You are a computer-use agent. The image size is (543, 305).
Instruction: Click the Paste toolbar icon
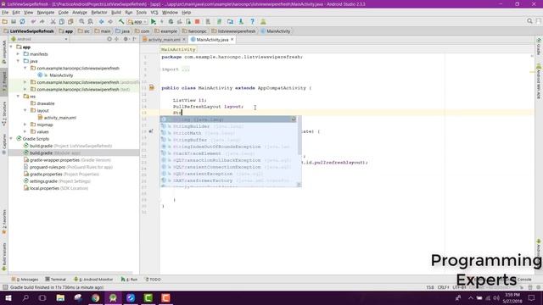pyautogui.click(x=70, y=21)
